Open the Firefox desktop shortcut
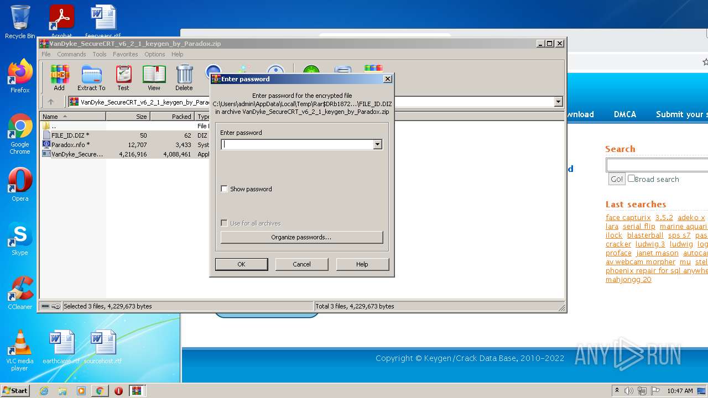 [x=20, y=76]
